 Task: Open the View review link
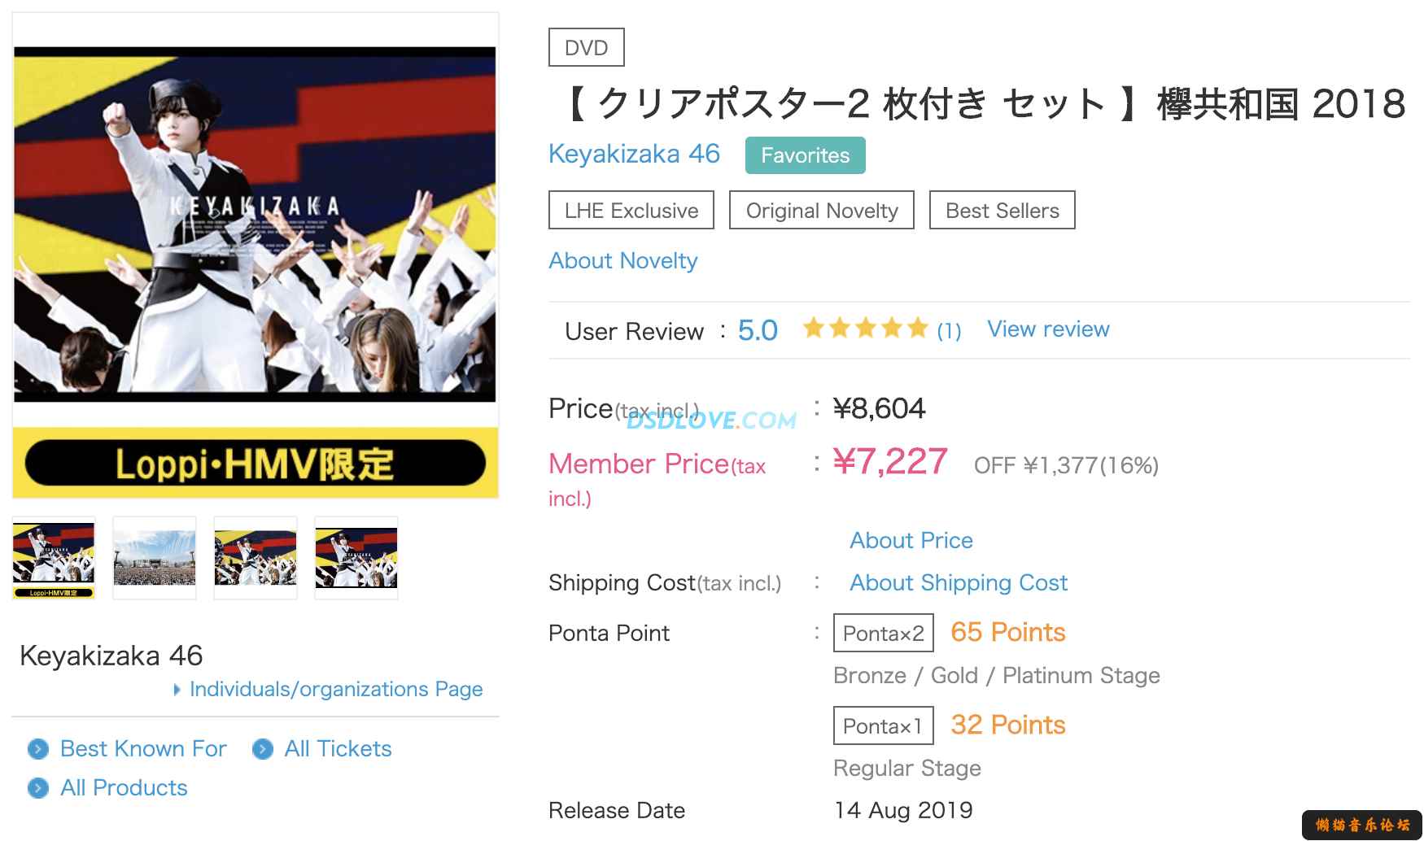pyautogui.click(x=1048, y=329)
